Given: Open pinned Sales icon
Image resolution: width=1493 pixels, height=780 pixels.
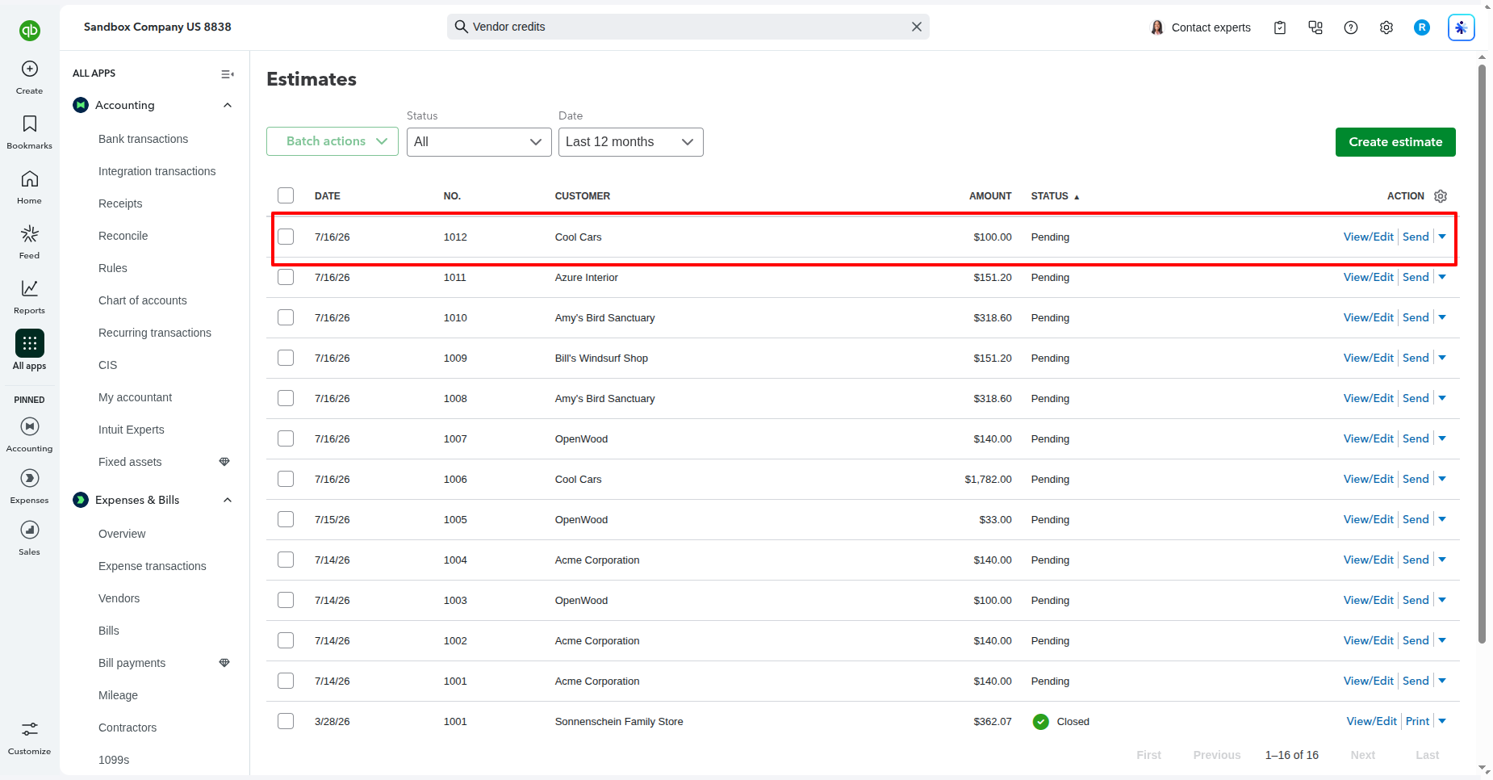Looking at the screenshot, I should point(30,530).
